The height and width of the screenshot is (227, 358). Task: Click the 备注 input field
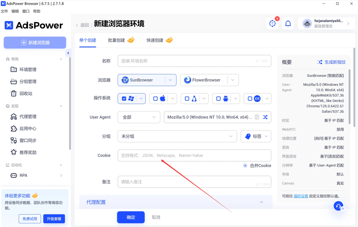coord(194,182)
